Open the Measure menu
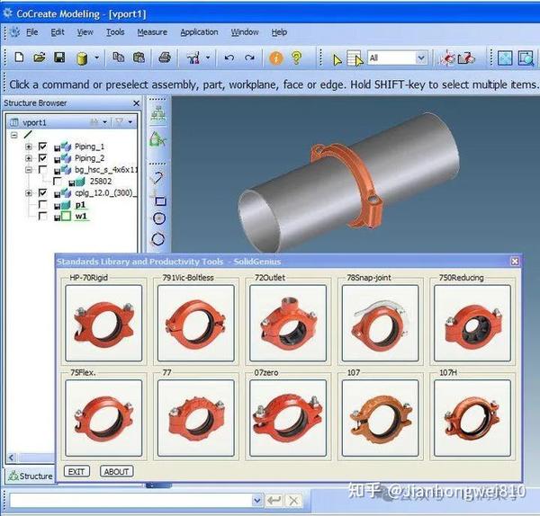The width and height of the screenshot is (540, 516). pos(152,32)
